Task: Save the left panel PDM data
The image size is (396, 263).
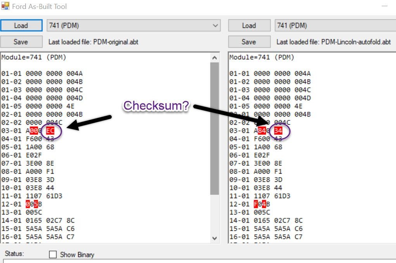Action: (21, 42)
